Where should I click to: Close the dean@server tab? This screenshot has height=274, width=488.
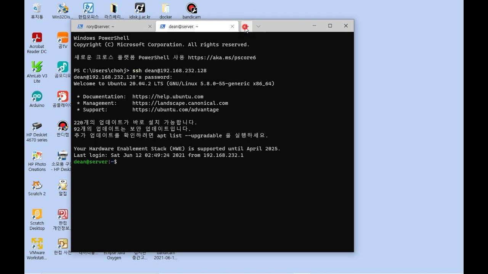[232, 26]
